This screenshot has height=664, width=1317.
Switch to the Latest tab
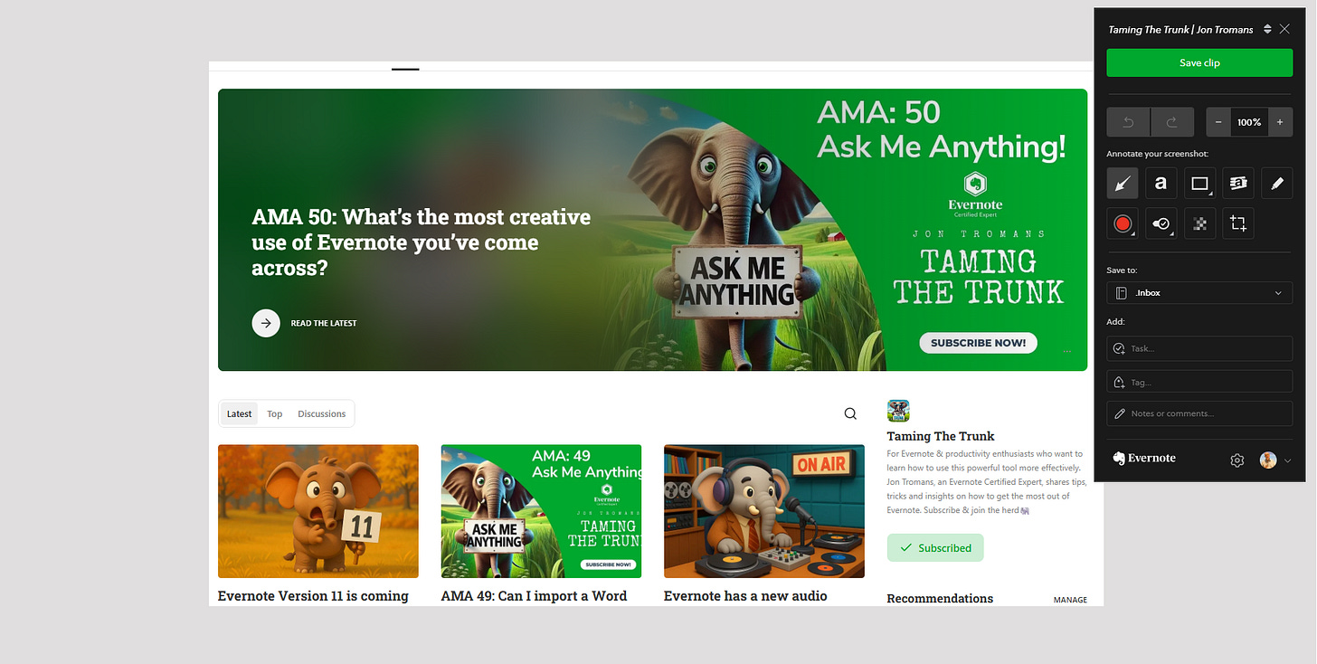[x=240, y=413]
